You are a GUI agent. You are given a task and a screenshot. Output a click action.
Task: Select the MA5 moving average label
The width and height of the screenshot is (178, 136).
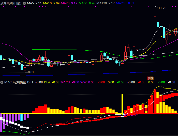(34, 3)
